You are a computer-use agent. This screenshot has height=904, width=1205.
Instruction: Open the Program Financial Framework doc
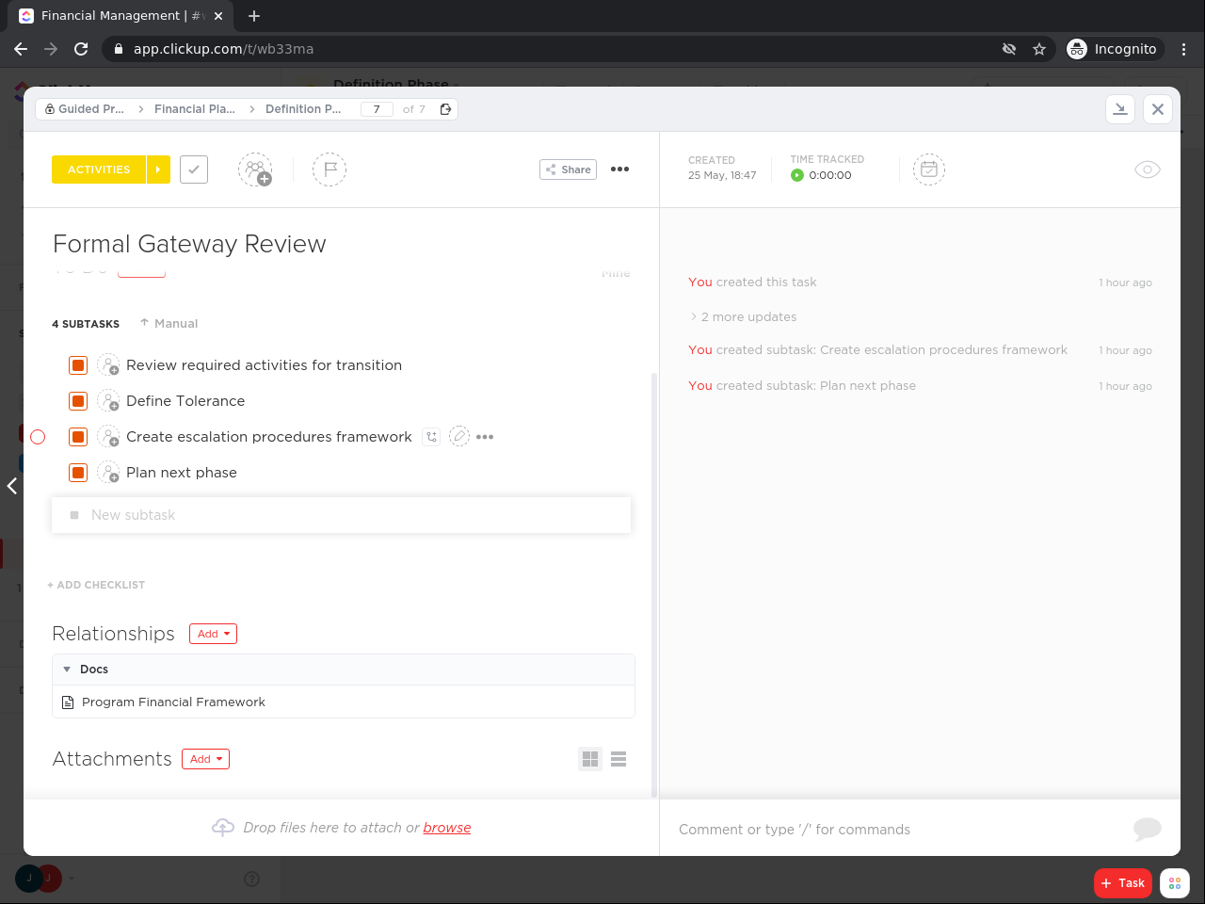173,702
